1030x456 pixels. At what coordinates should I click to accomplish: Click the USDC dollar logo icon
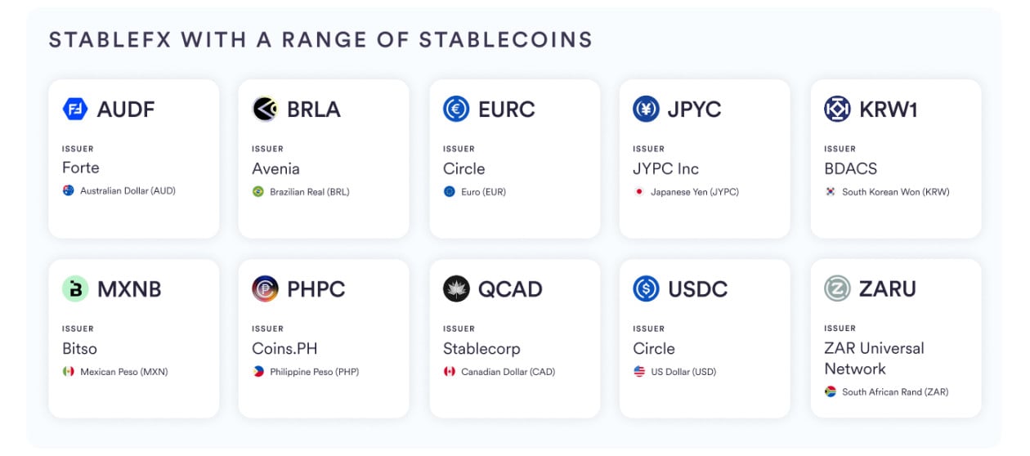coord(646,288)
